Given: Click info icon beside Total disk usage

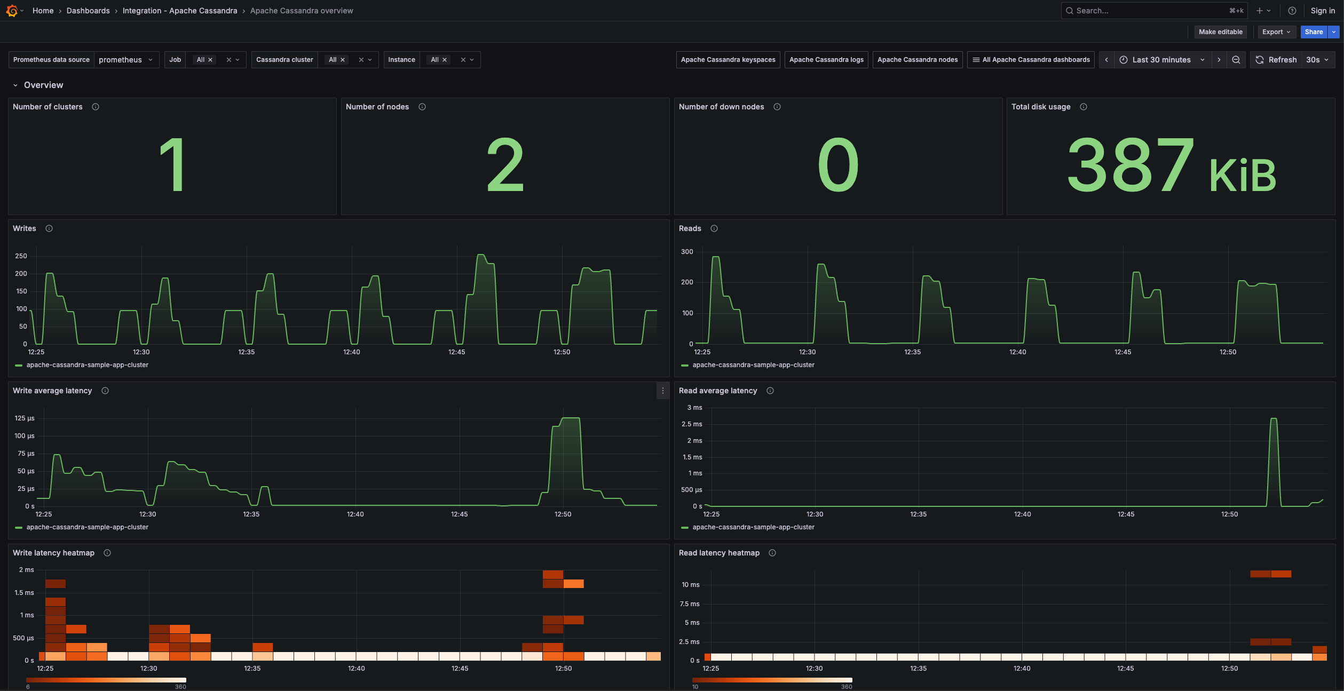Looking at the screenshot, I should click(1083, 107).
